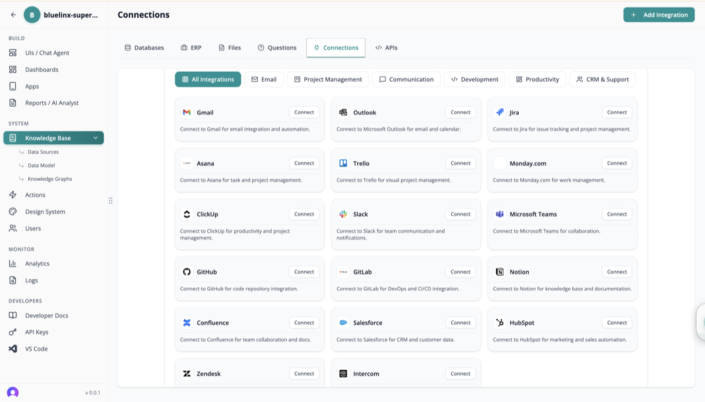This screenshot has height=402, width=705.
Task: Switch to the Questions tab
Action: pos(277,48)
